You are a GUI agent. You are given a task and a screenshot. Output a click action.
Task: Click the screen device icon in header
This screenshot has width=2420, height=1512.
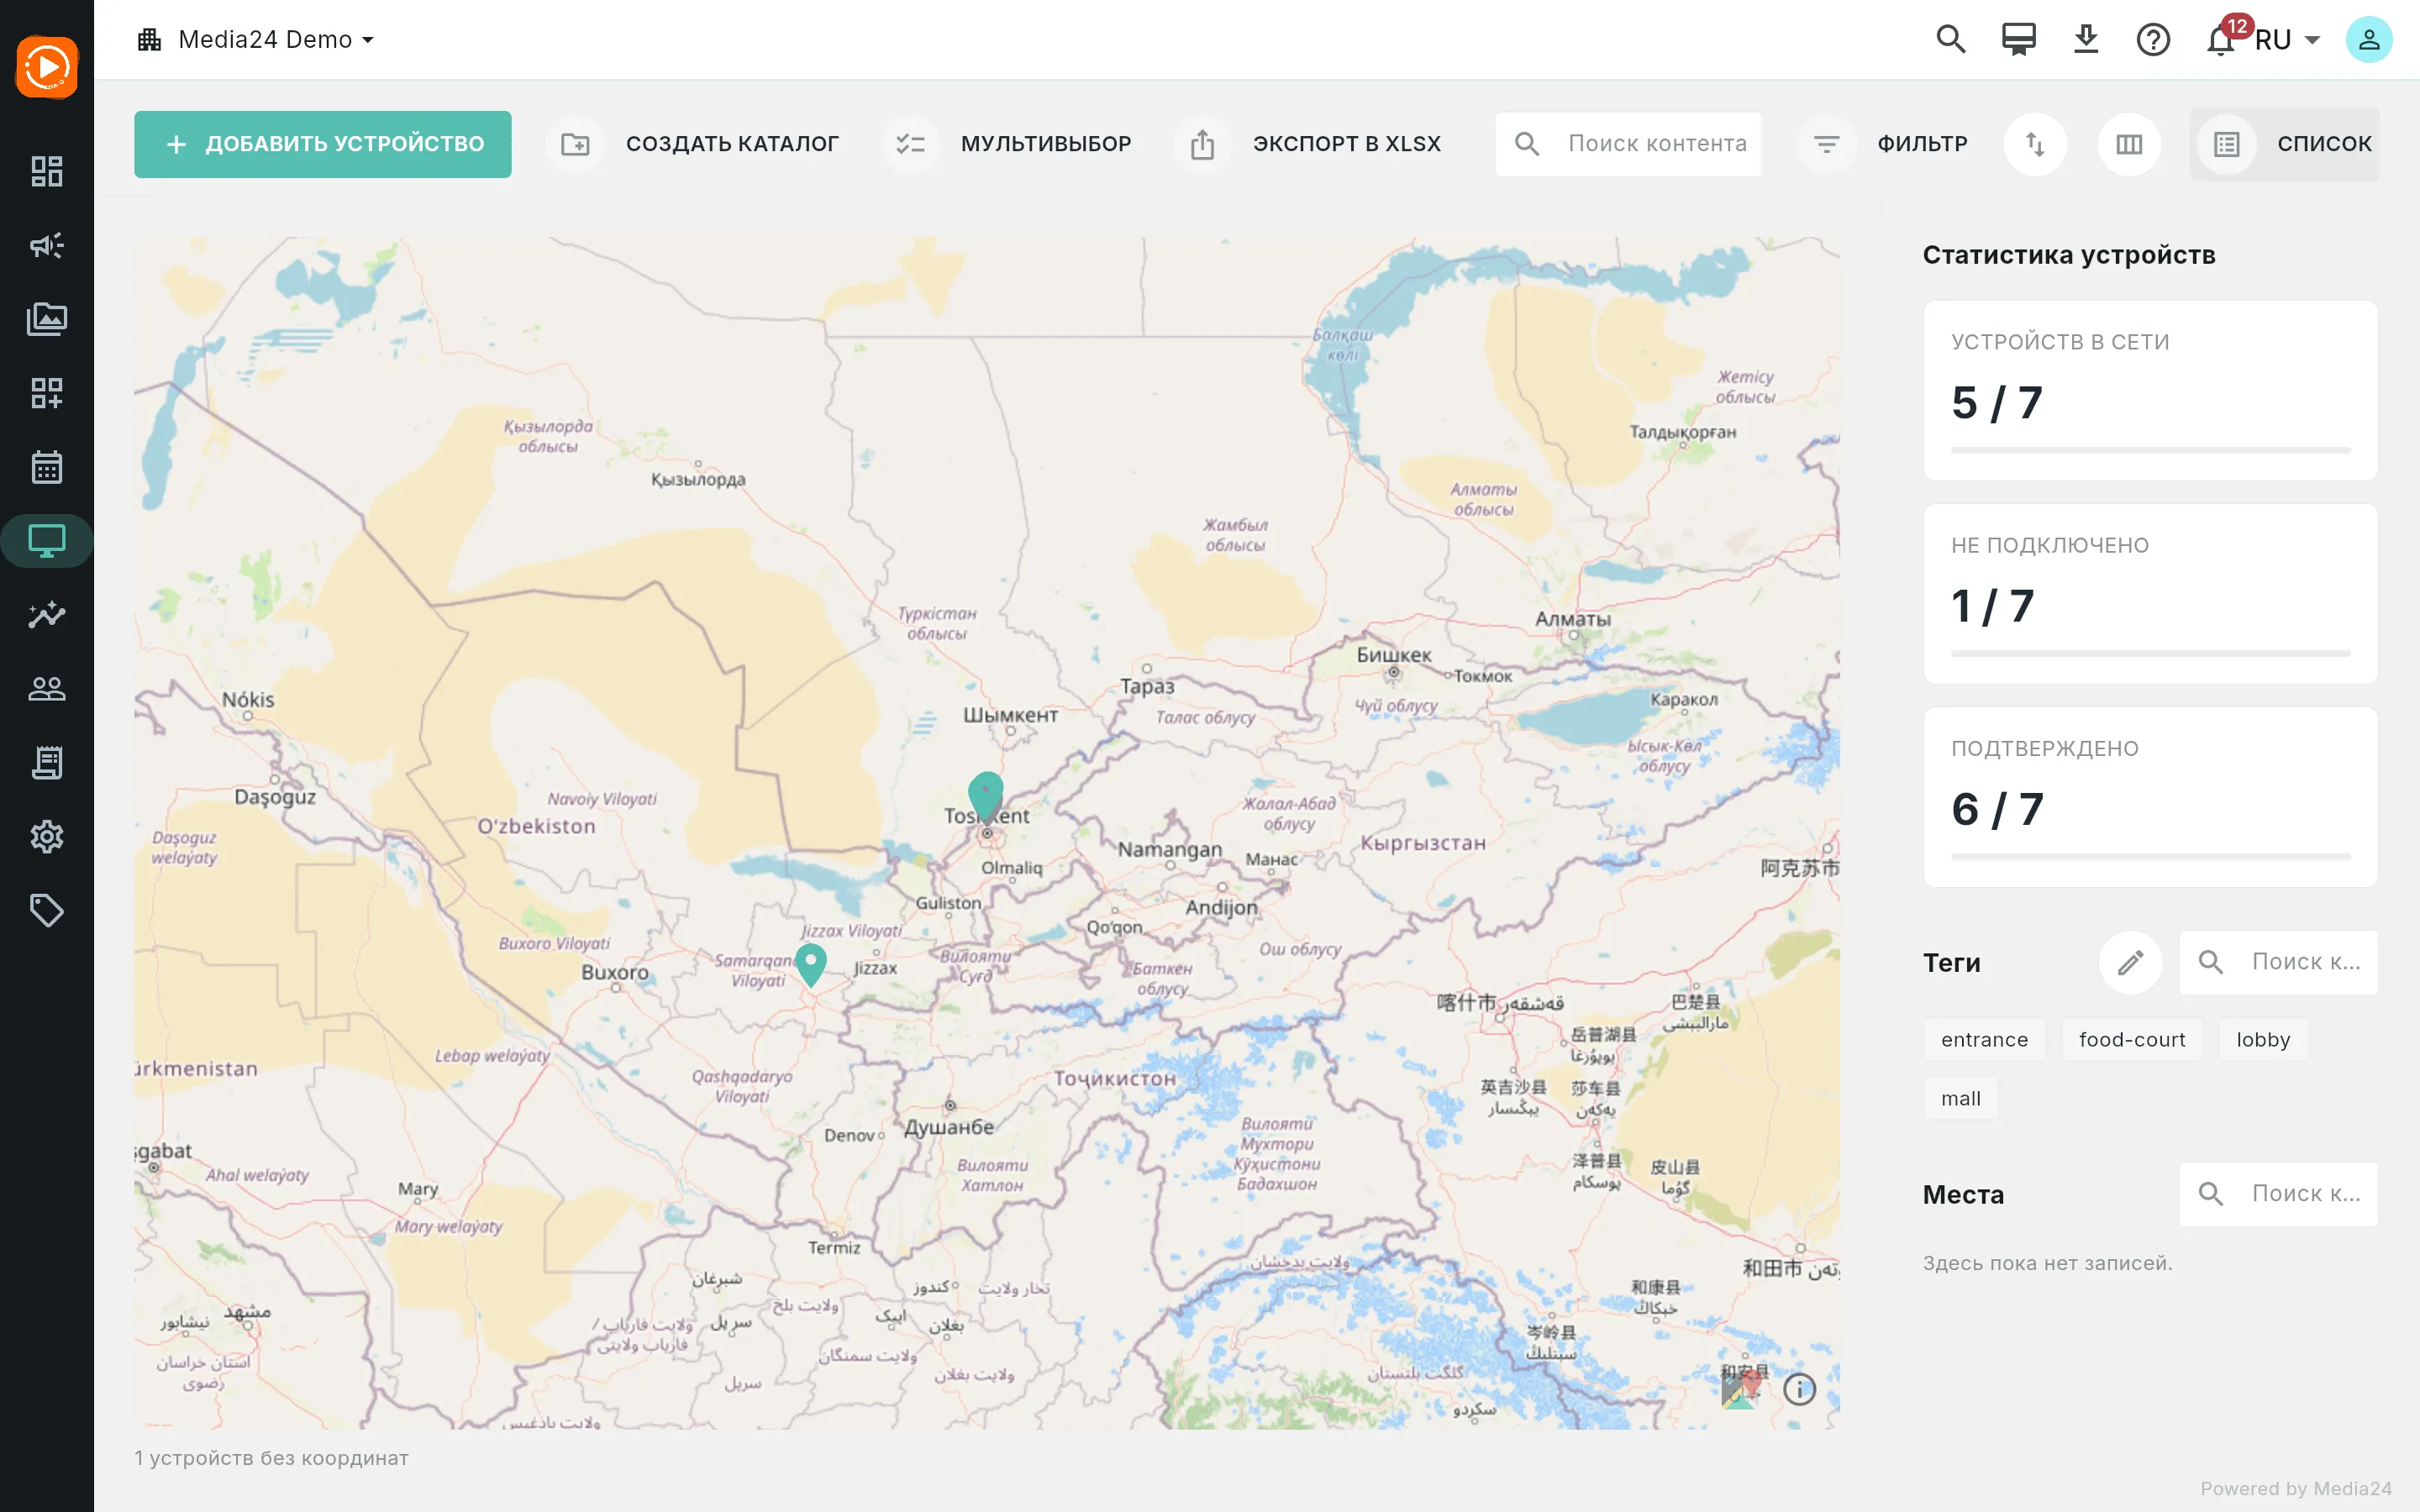pyautogui.click(x=2018, y=40)
